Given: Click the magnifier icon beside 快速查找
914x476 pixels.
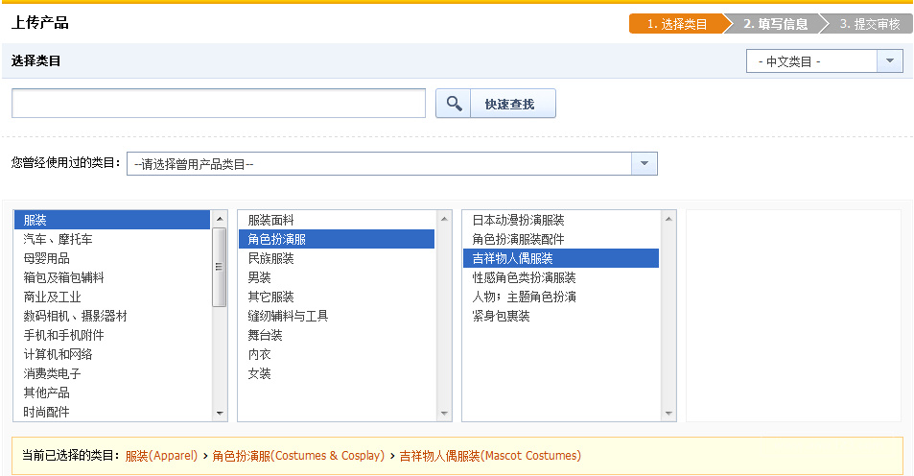Looking at the screenshot, I should coord(454,104).
